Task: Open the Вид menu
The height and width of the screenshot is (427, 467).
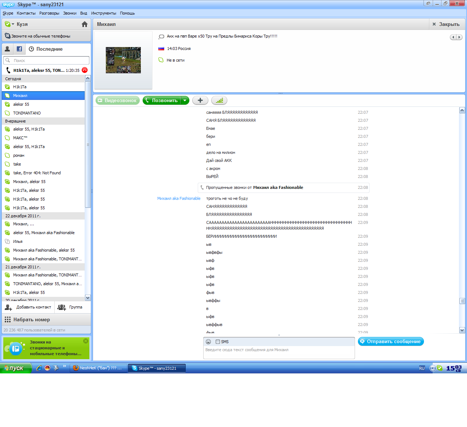Action: (x=84, y=13)
